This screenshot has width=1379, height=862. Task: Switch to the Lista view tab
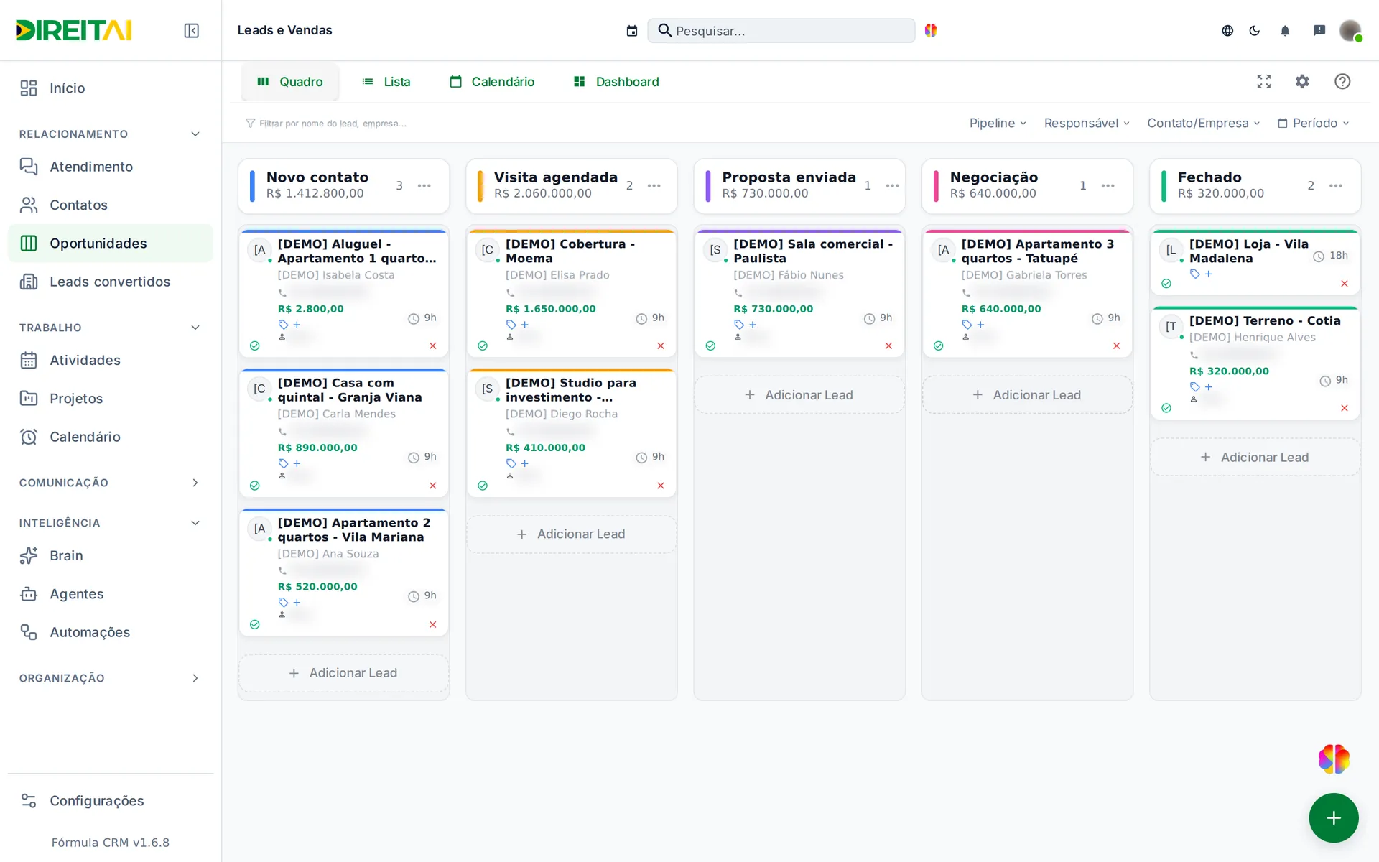pyautogui.click(x=386, y=82)
